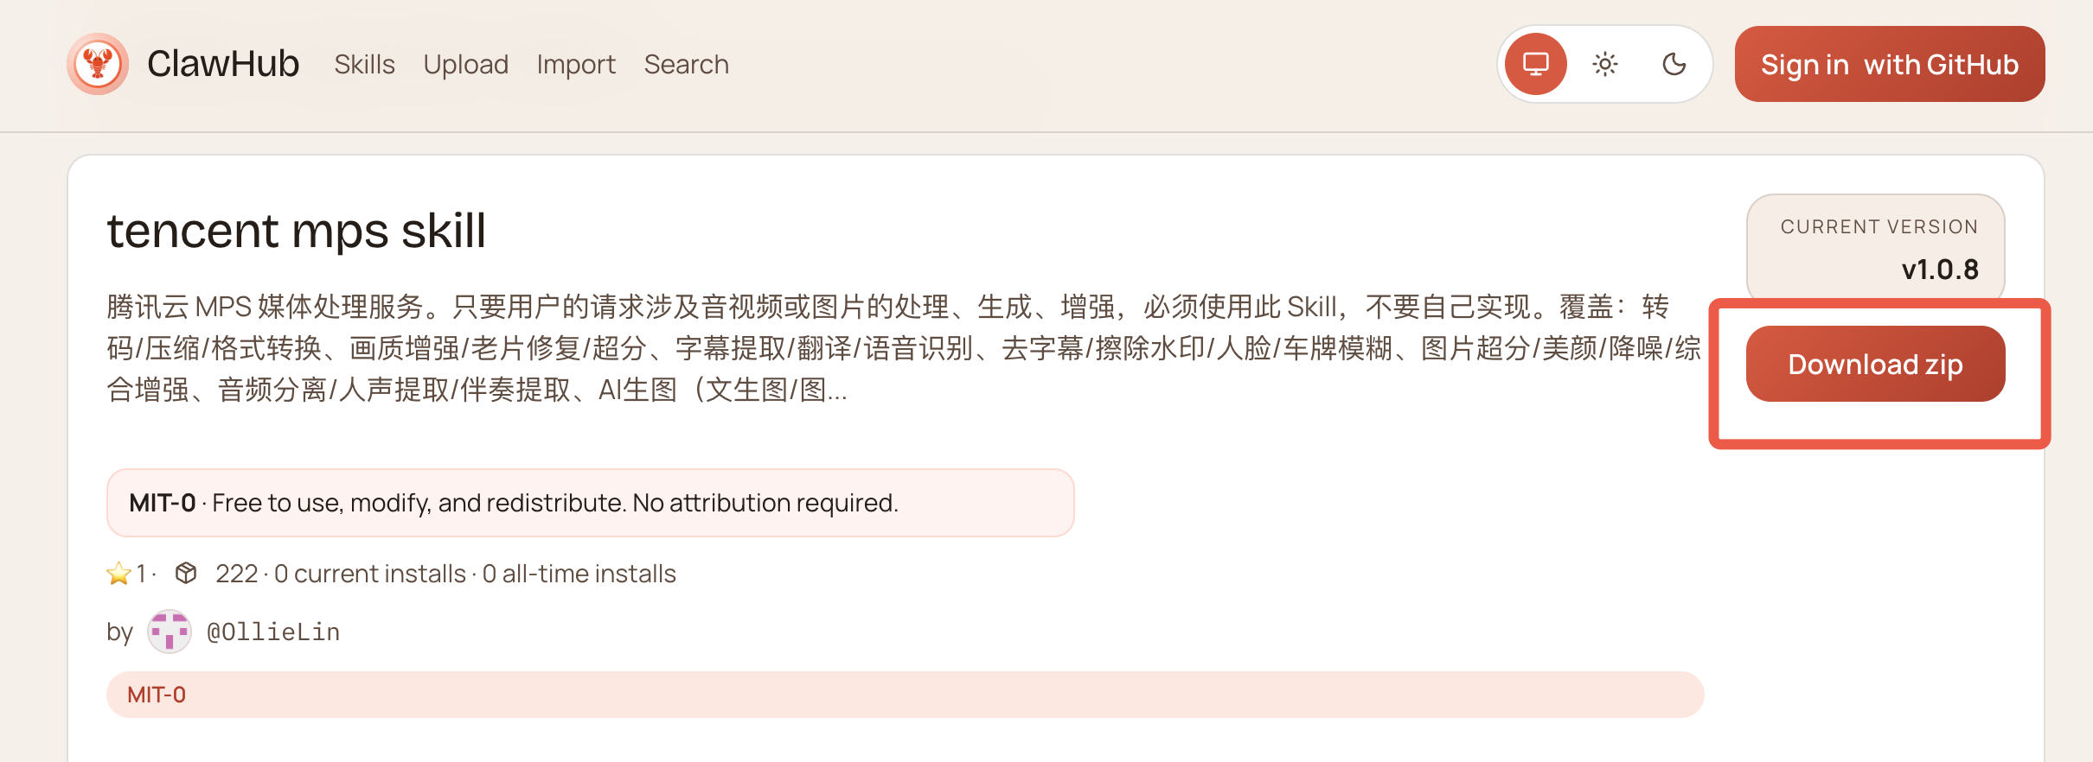
Task: Click Sign in with GitHub
Action: point(1889,65)
